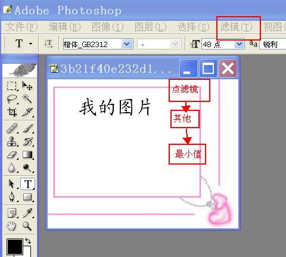Select the Hand tool
The image size is (286, 257).
coord(12,226)
